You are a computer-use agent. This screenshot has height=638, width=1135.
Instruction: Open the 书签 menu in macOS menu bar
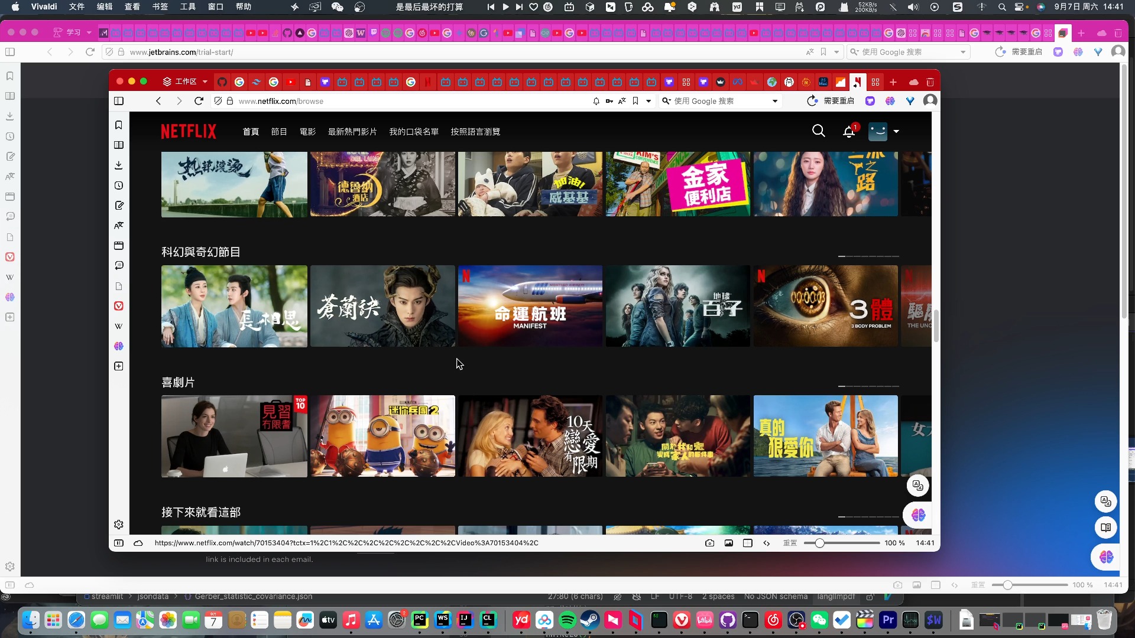(160, 6)
